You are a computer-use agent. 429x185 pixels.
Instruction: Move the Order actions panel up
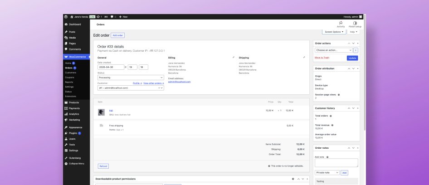click(349, 43)
